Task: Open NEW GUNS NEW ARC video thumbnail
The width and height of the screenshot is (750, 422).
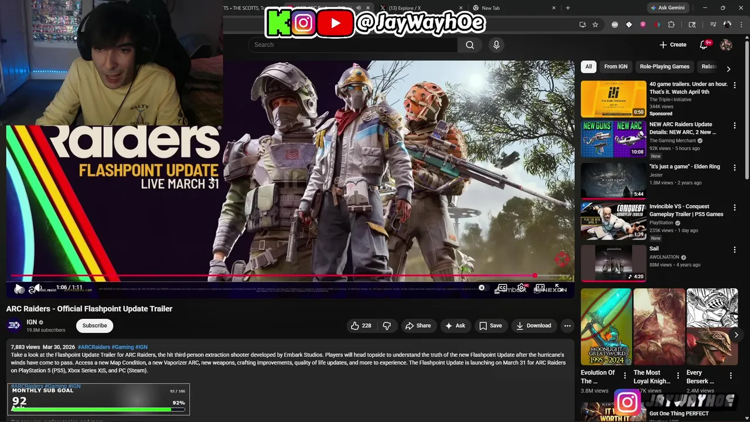Action: [613, 139]
